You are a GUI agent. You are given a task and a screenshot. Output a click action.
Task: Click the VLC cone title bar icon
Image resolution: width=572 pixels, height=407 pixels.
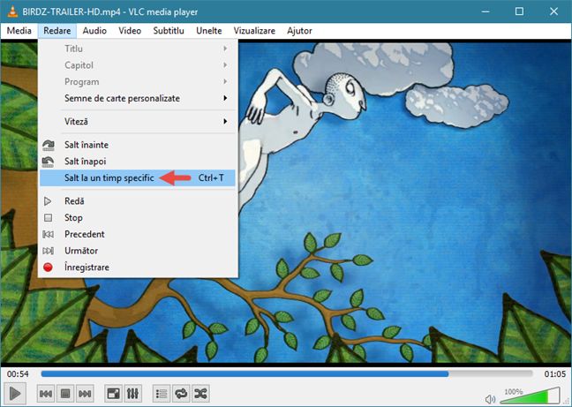point(12,11)
